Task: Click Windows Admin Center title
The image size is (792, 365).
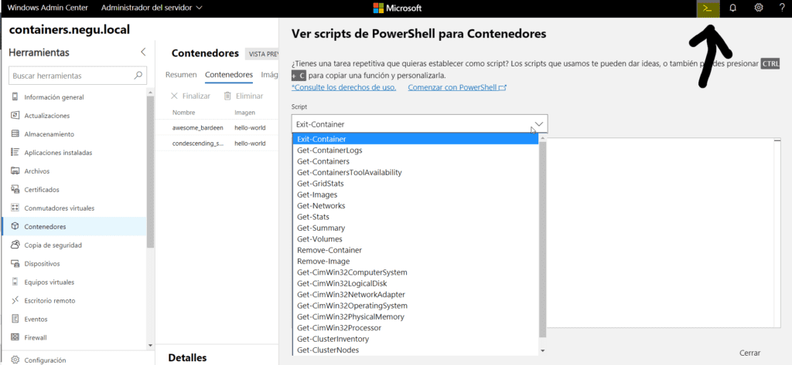Action: click(x=47, y=8)
